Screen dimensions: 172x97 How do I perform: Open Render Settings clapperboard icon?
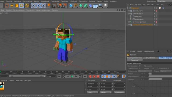64,6
